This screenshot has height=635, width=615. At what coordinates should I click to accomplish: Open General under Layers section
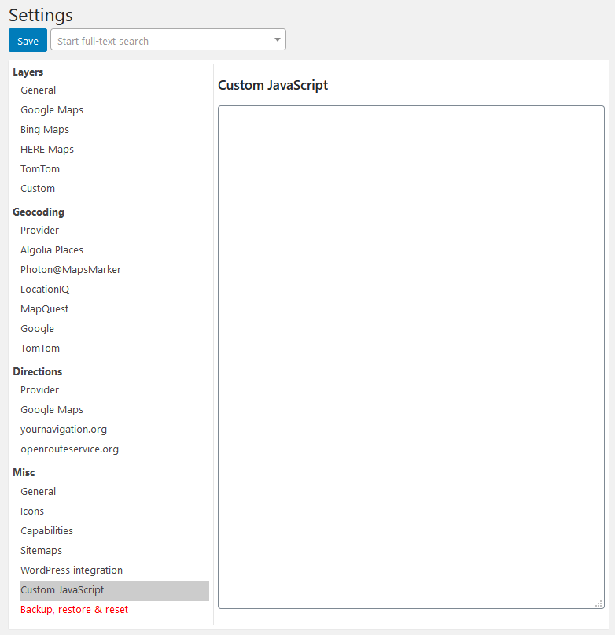point(39,90)
